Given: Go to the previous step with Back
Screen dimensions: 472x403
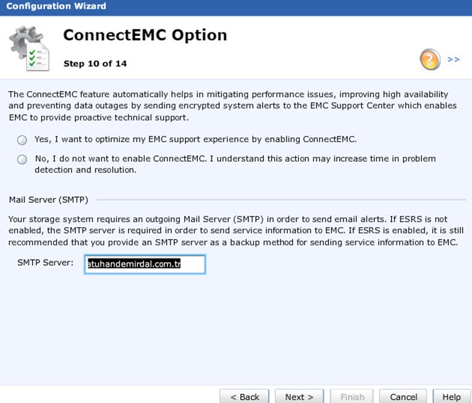Looking at the screenshot, I should (x=245, y=396).
